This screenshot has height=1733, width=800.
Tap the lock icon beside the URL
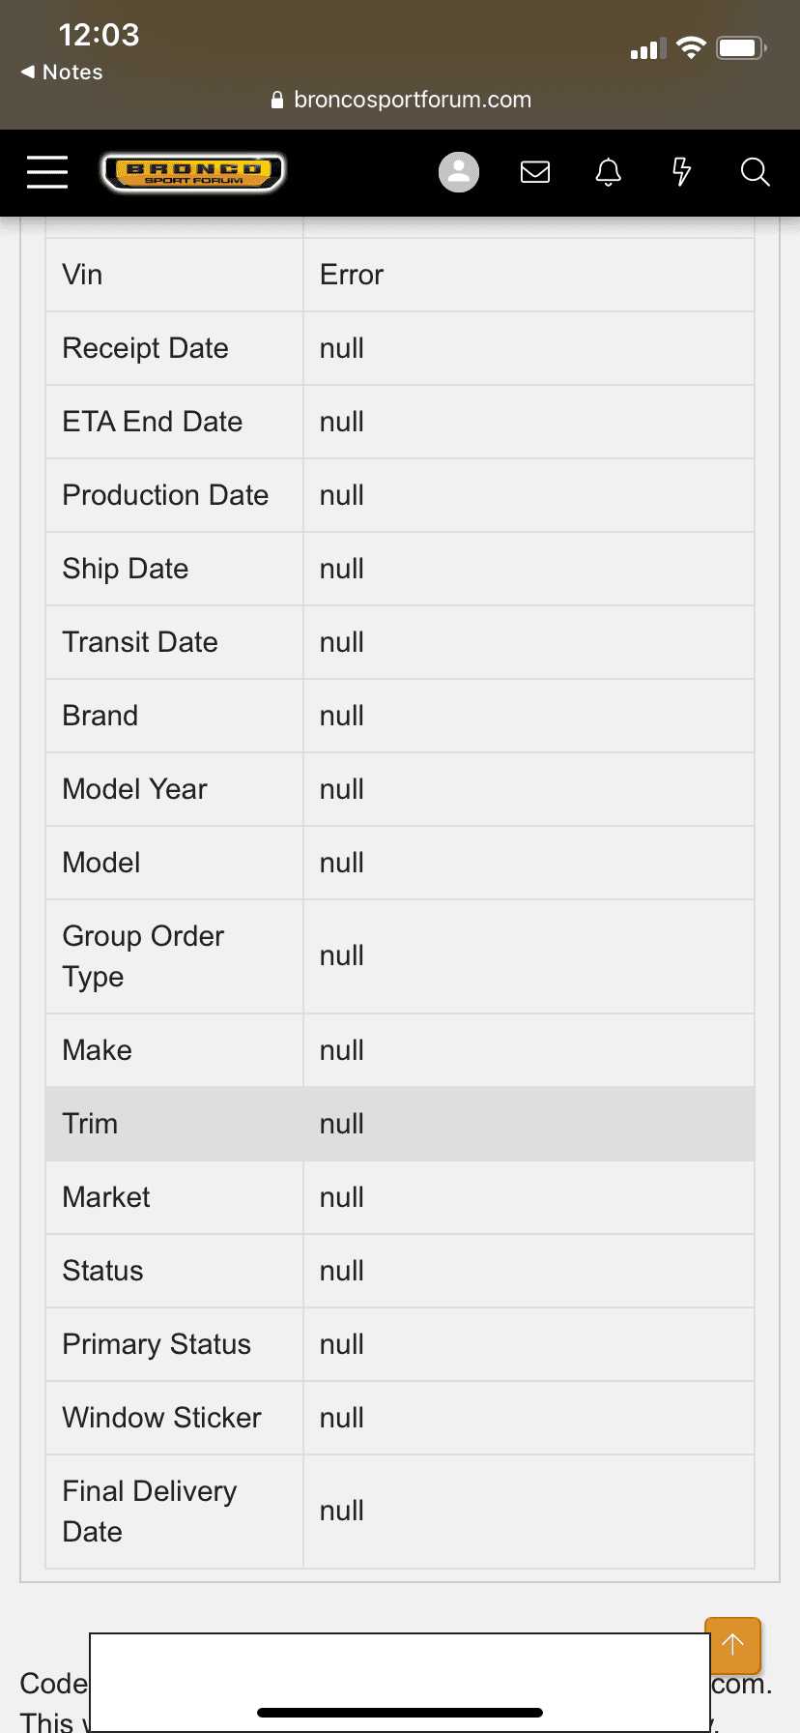[x=277, y=100]
